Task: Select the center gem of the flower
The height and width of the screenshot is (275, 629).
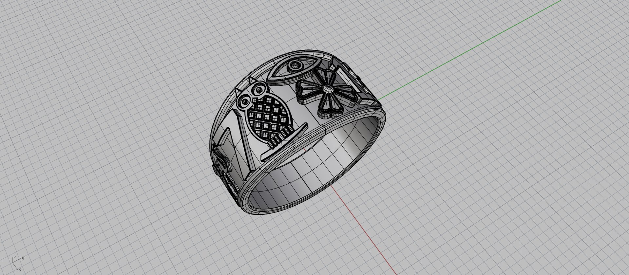Action: point(328,89)
